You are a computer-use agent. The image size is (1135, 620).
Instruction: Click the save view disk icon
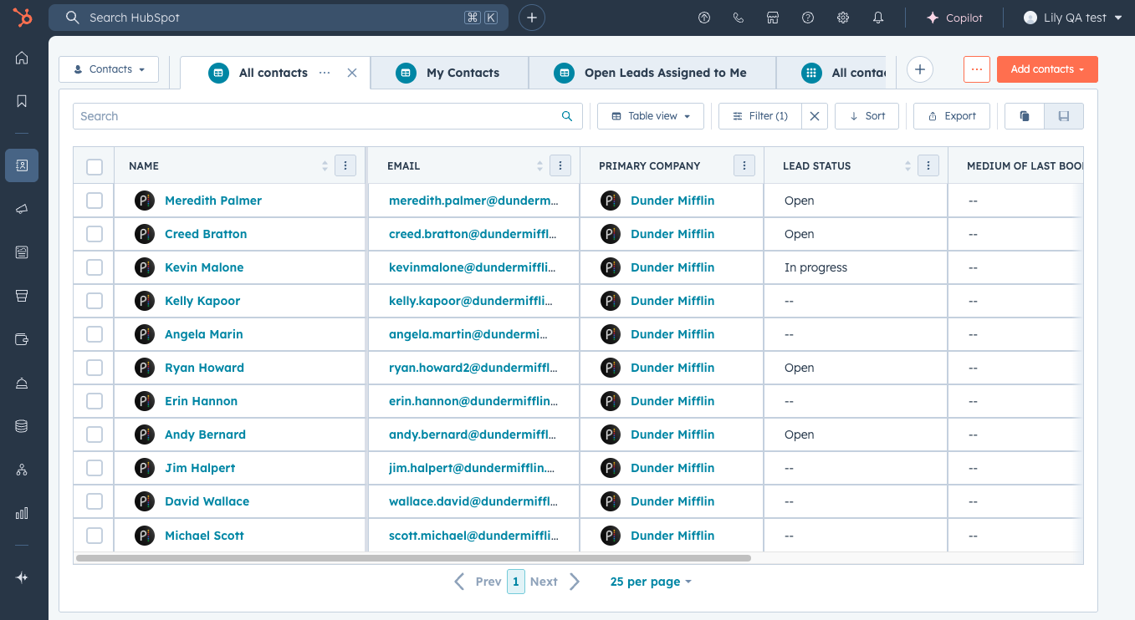tap(1064, 116)
